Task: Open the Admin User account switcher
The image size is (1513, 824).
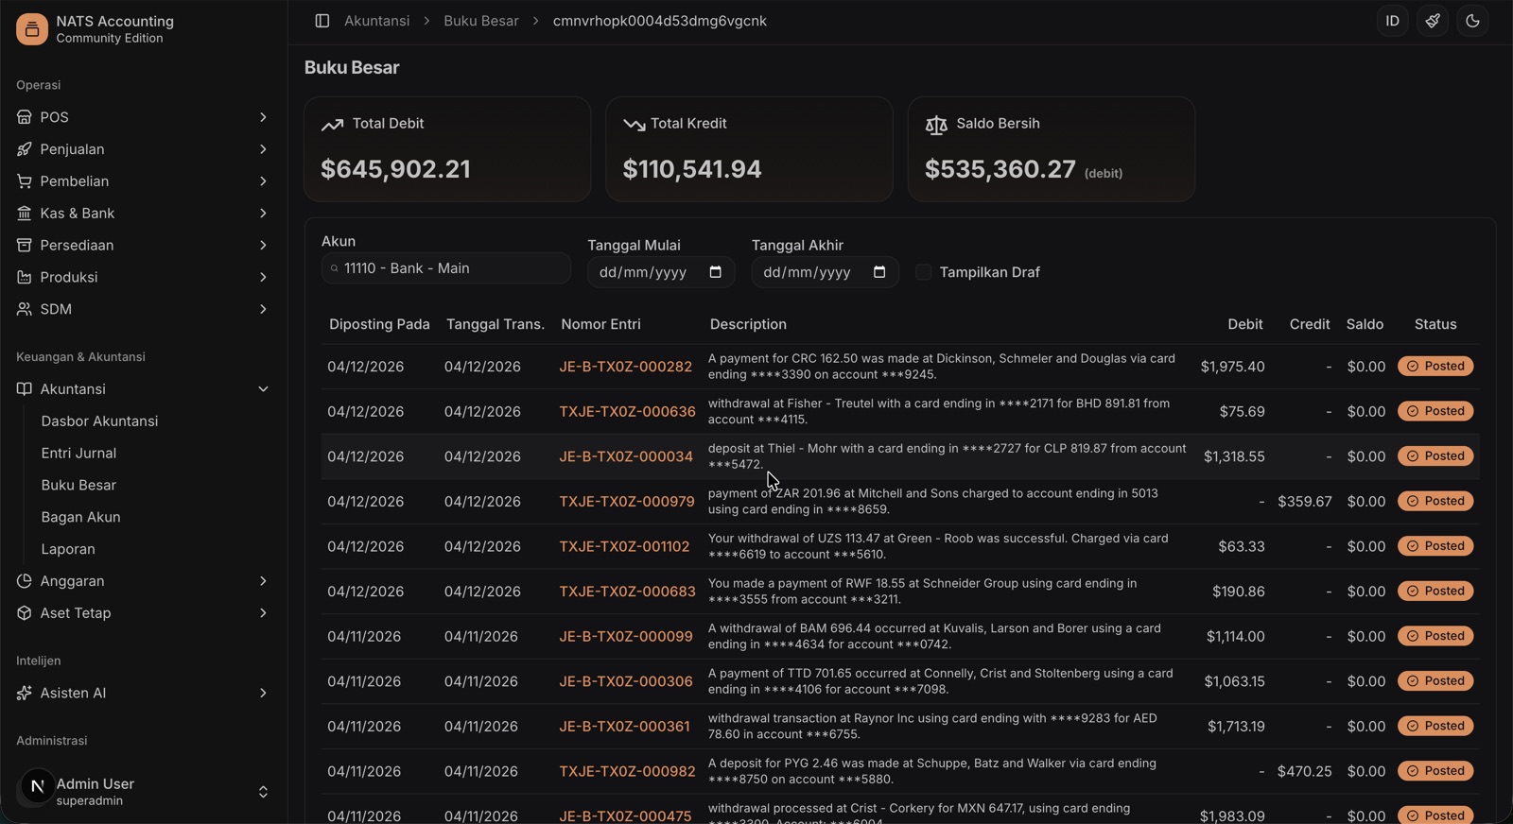Action: [263, 792]
